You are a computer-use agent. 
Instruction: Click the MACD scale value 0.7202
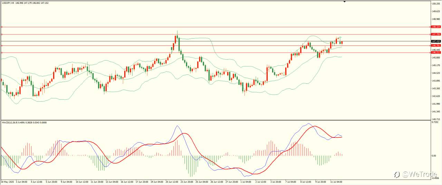[435, 122]
